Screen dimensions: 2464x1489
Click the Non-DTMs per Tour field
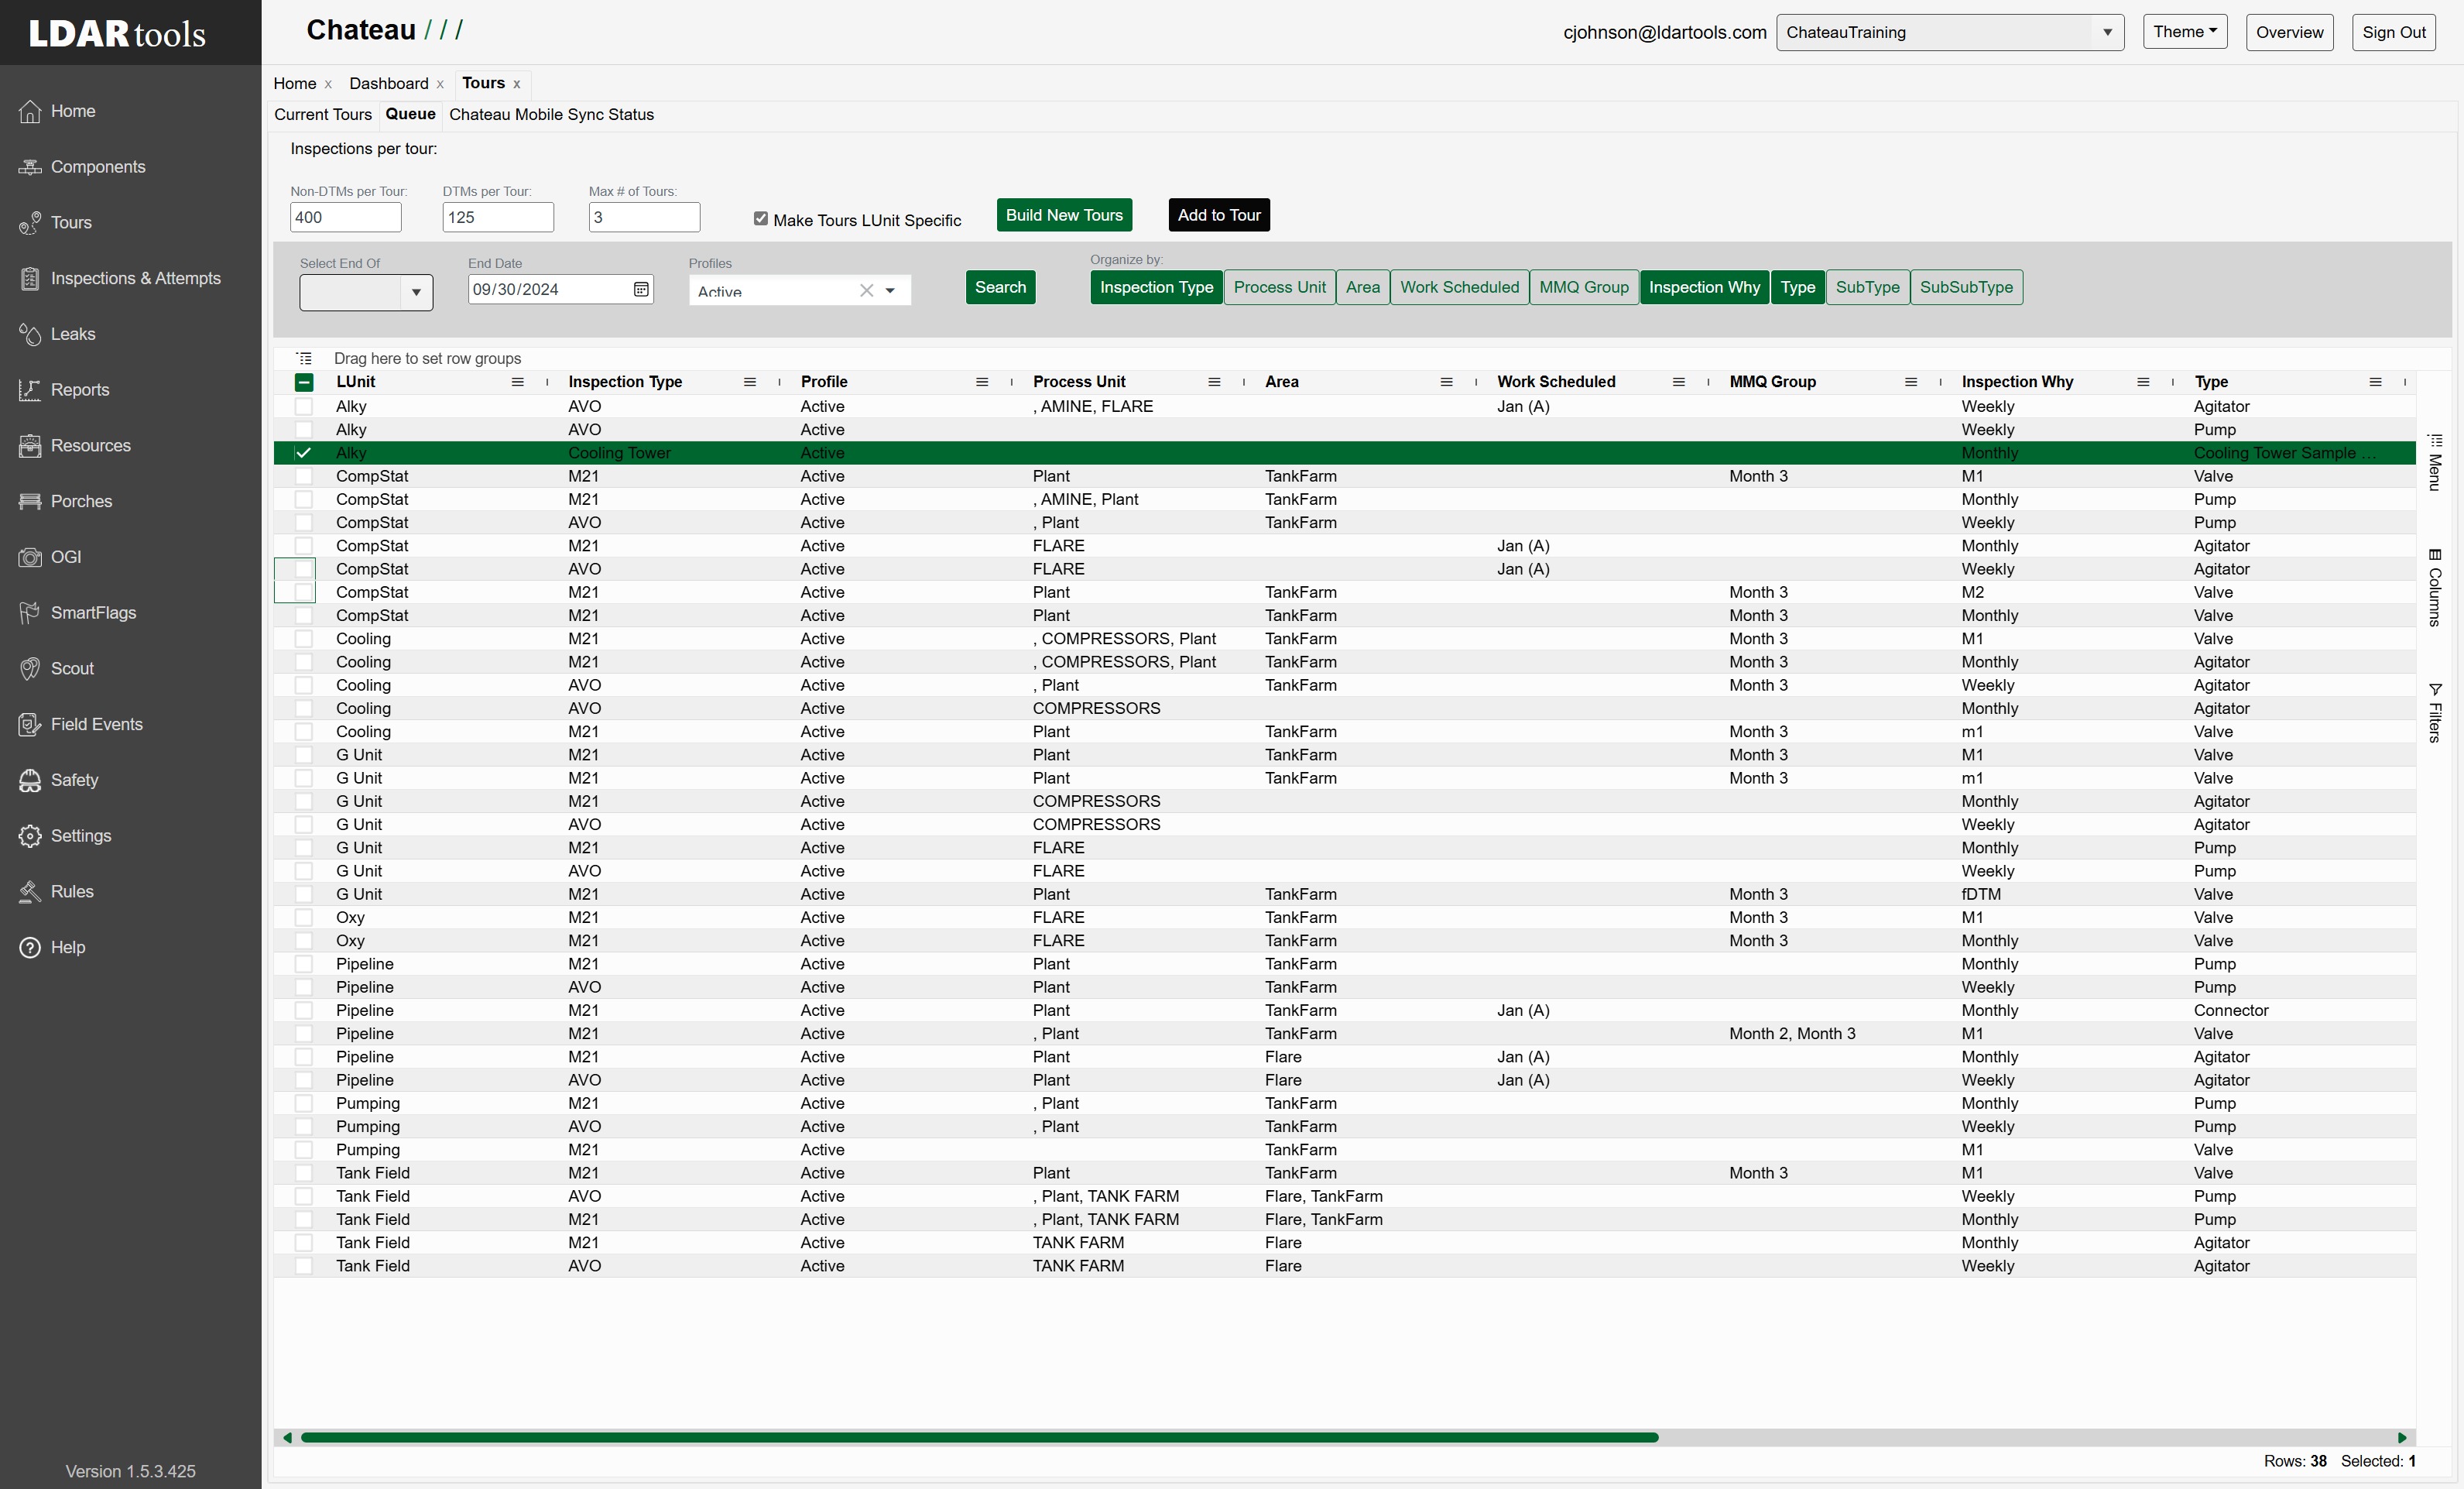(345, 217)
